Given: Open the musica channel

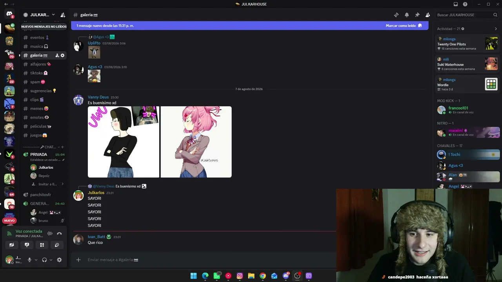Looking at the screenshot, I should click(x=43, y=46).
